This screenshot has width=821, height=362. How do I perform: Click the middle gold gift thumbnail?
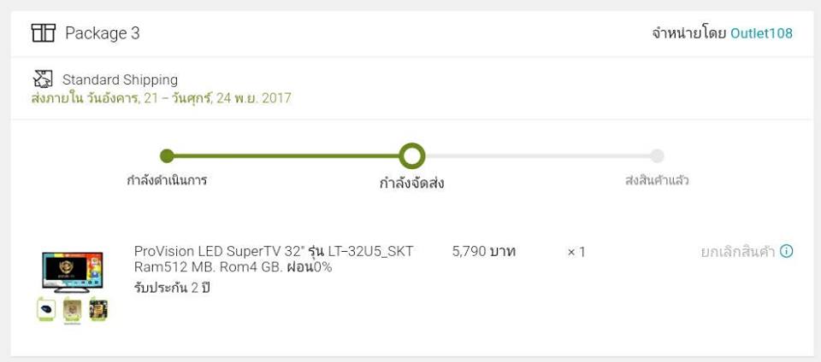click(x=72, y=309)
